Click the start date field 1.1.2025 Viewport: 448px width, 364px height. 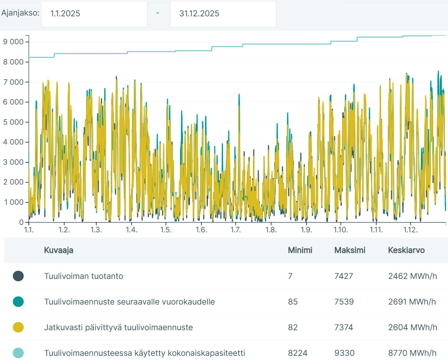(x=94, y=14)
